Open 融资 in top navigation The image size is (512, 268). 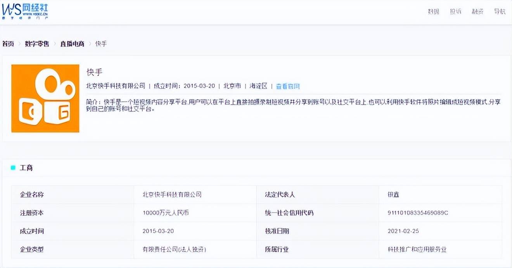tap(478, 12)
